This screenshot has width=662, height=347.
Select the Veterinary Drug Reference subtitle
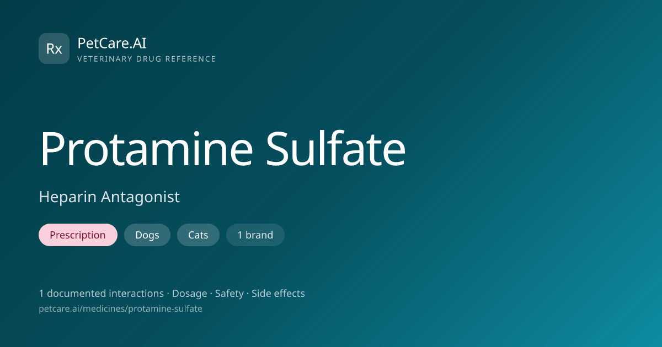click(x=147, y=59)
